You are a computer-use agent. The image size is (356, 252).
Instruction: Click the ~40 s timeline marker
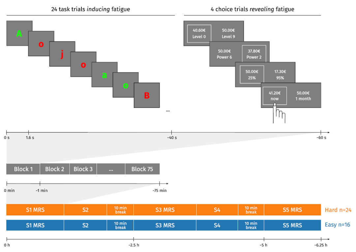click(x=172, y=137)
